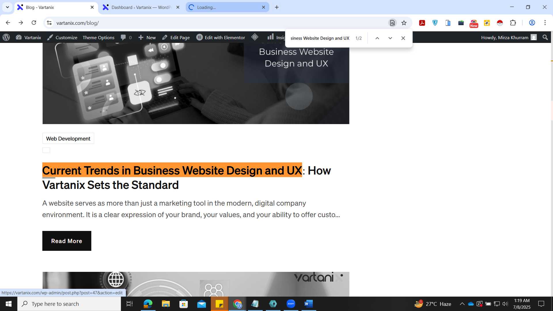The image size is (553, 311).
Task: Open Sticky Notes from taskbar
Action: [x=219, y=304]
